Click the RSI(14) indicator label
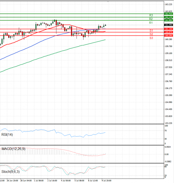This screenshot has height=183, width=174. (x=7, y=135)
